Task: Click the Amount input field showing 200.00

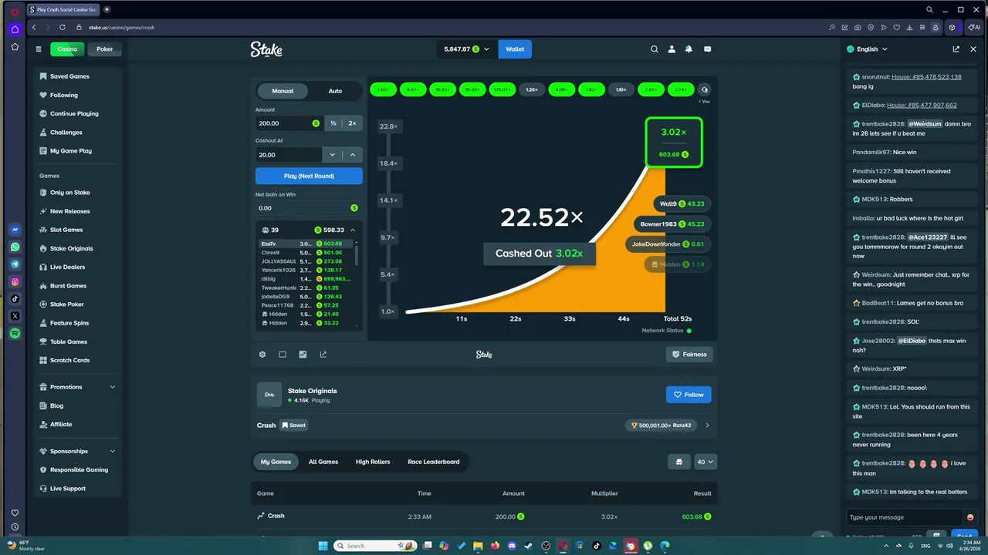Action: (289, 123)
